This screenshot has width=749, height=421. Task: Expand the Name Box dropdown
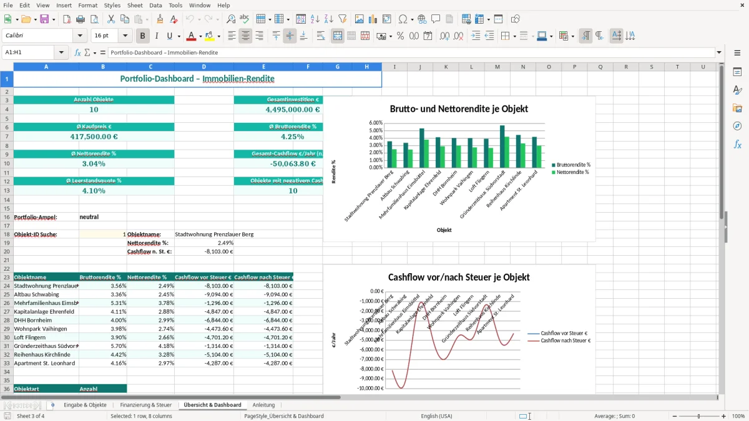tap(62, 52)
